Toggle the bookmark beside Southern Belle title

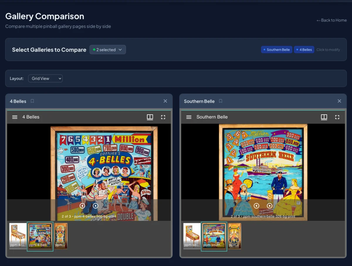[220, 101]
